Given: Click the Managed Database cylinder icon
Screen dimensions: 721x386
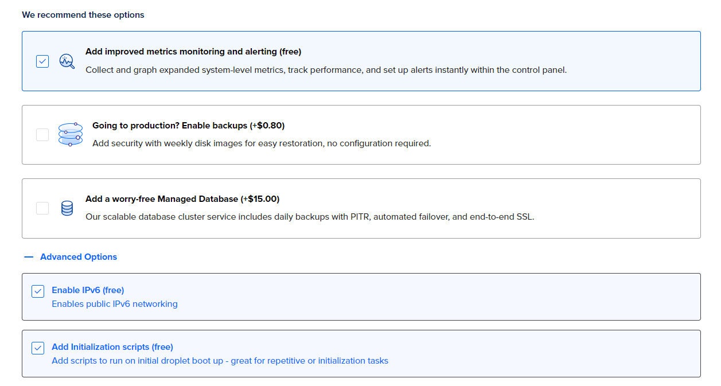Looking at the screenshot, I should pyautogui.click(x=67, y=208).
